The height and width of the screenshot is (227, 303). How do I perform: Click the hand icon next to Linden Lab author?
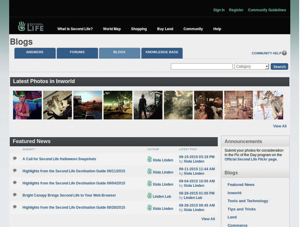(x=149, y=195)
